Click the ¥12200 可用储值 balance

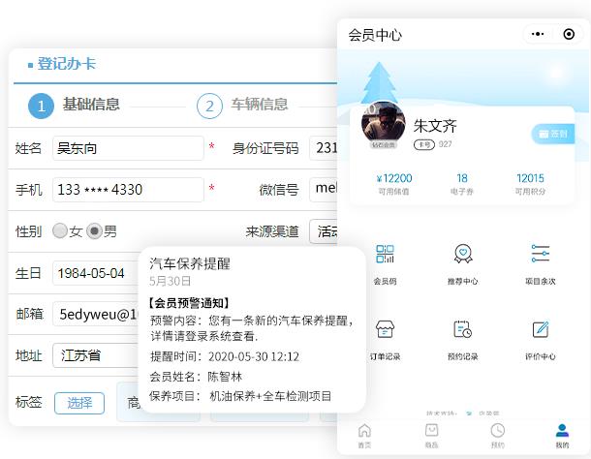[394, 184]
